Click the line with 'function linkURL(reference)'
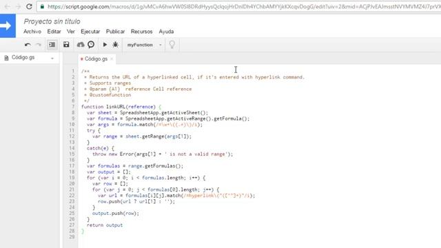441x248 pixels. pyautogui.click(x=121, y=107)
